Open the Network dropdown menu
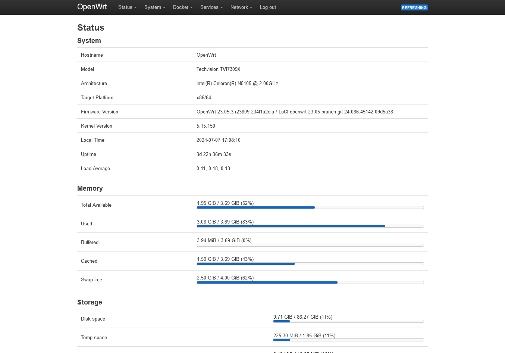Image resolution: width=505 pixels, height=353 pixels. [241, 7]
